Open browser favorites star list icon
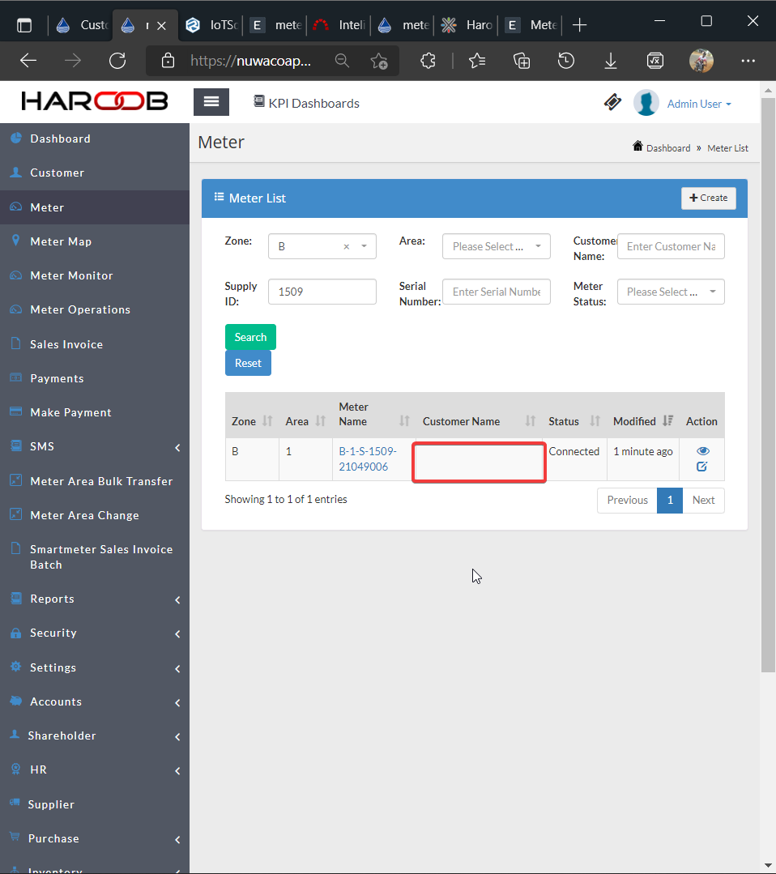776x874 pixels. [477, 60]
